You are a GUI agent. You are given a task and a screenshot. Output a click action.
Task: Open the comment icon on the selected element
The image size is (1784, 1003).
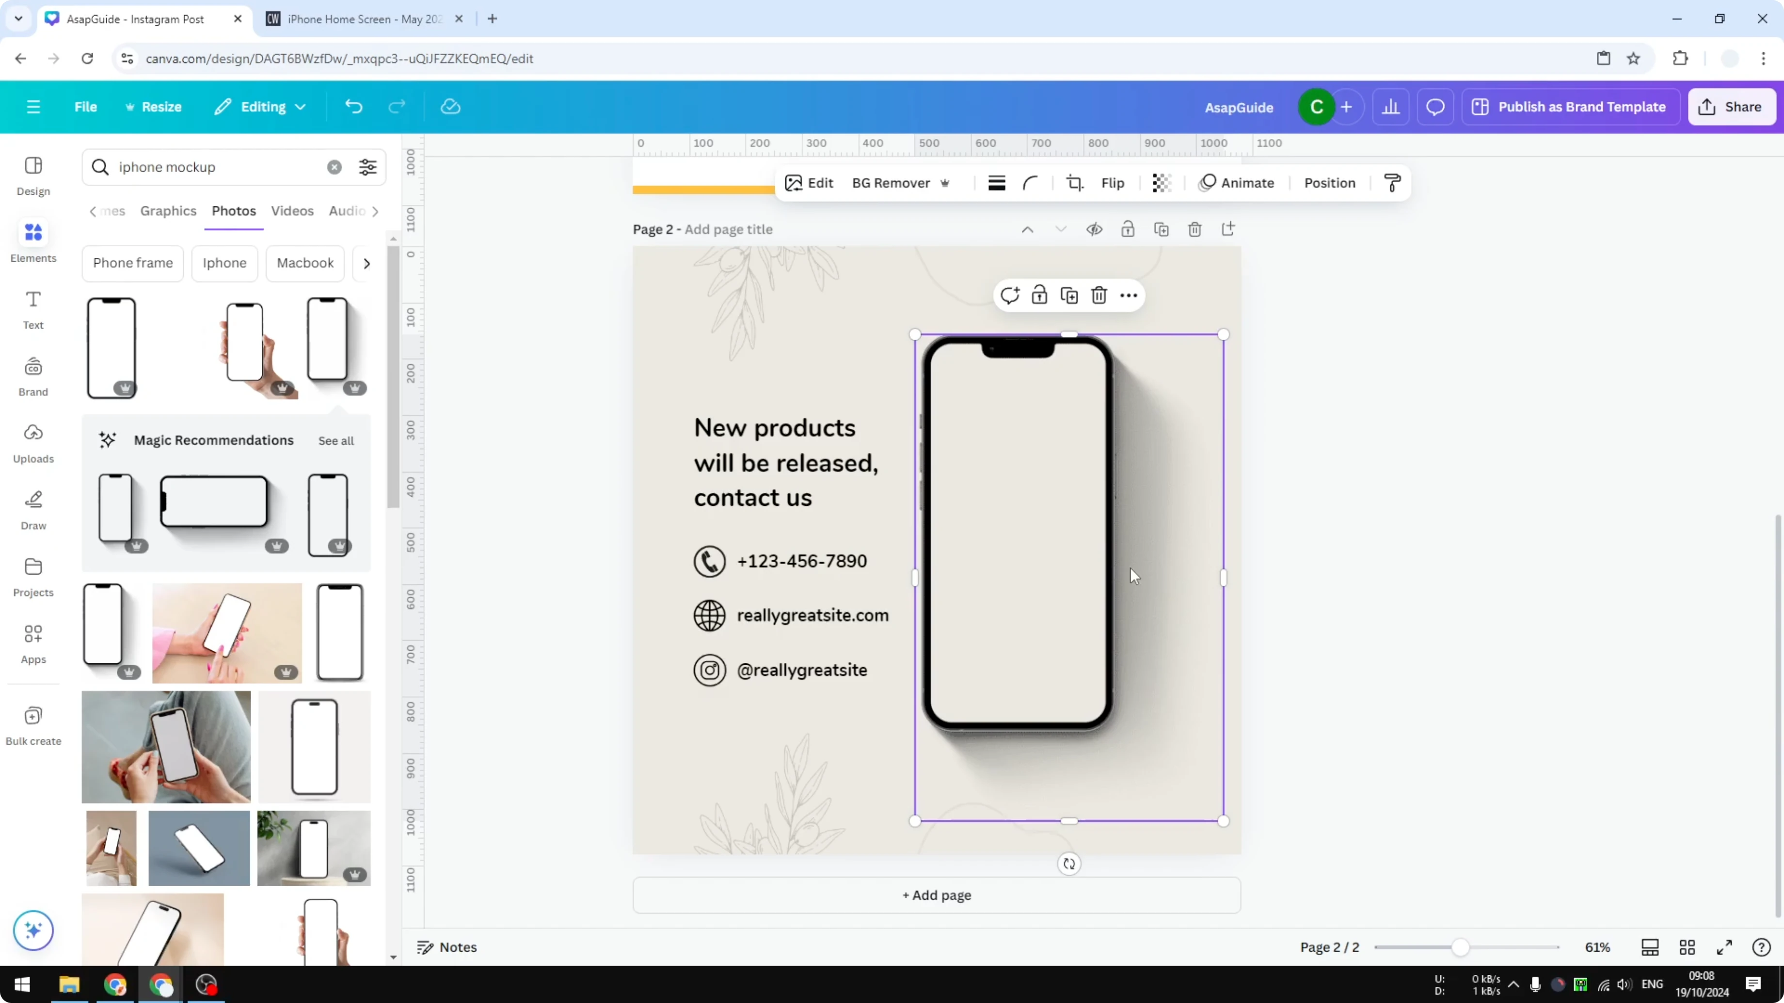click(x=1010, y=295)
